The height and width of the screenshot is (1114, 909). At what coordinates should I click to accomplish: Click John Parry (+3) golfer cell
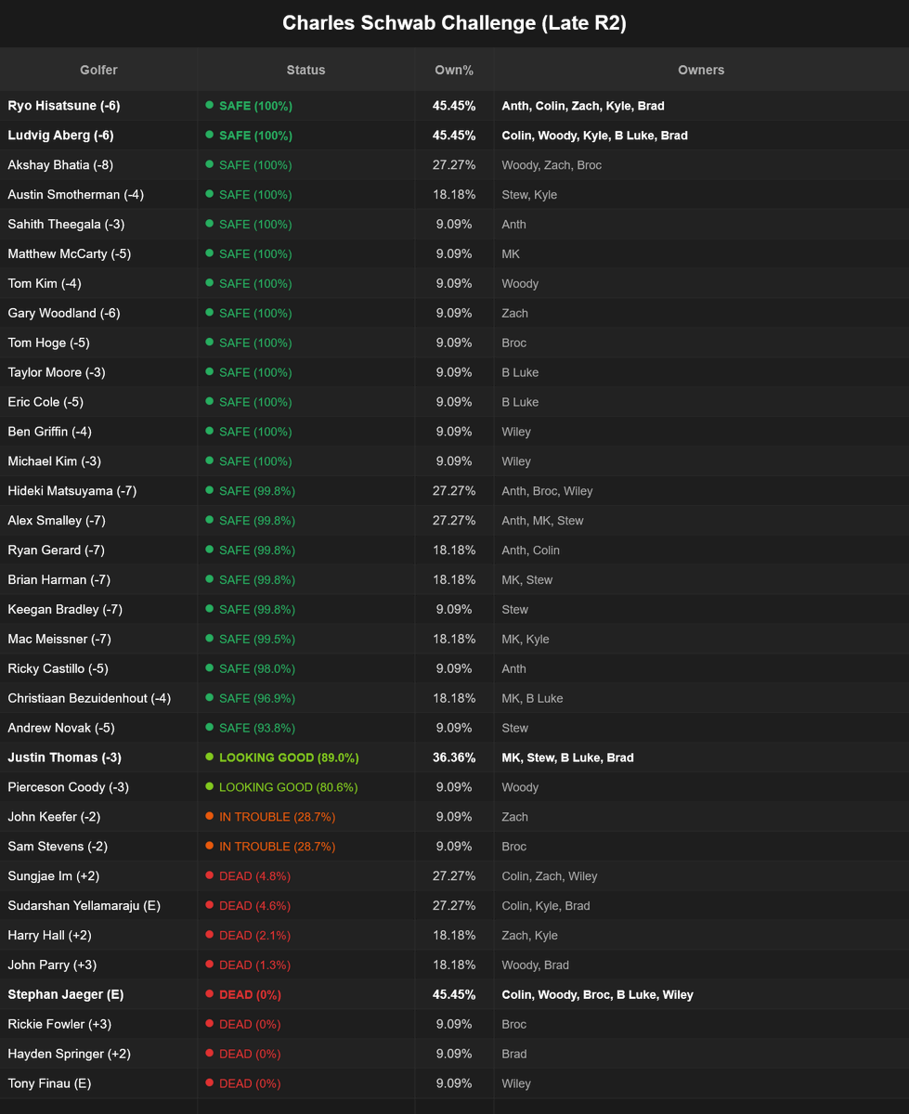click(98, 965)
